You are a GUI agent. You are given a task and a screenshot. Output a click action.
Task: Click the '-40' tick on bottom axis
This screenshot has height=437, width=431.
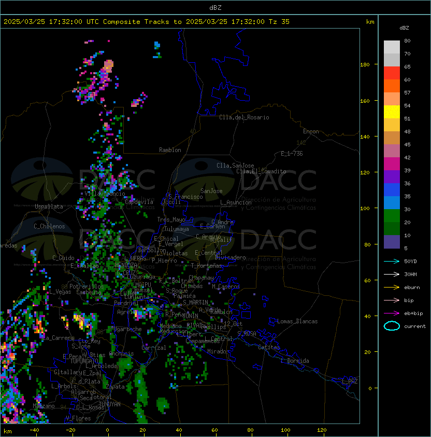pos(34,430)
